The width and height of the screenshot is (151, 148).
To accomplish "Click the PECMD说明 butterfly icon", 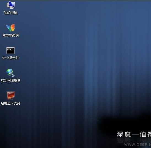I will coord(11,28).
